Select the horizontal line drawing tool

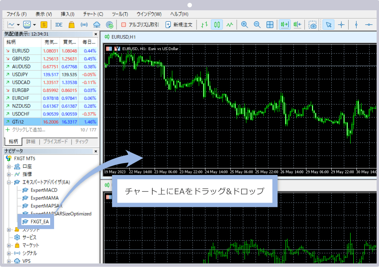point(369,24)
